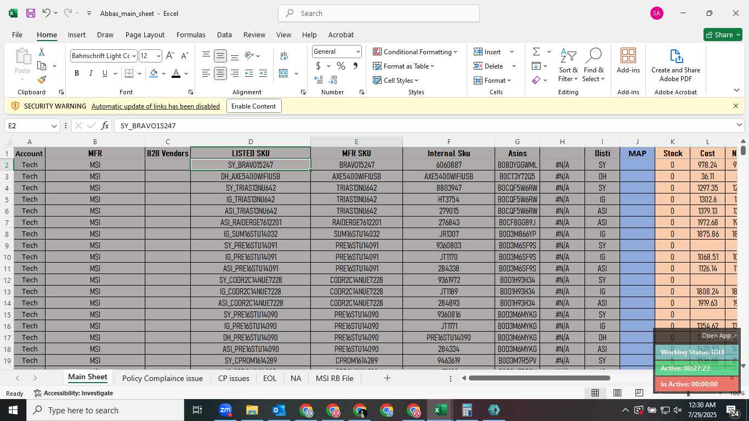
Task: Click the AutoSum sigma icon
Action: coord(536,52)
